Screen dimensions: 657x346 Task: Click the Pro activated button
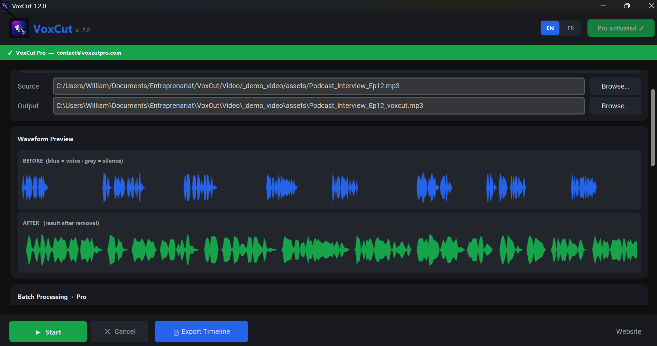621,28
